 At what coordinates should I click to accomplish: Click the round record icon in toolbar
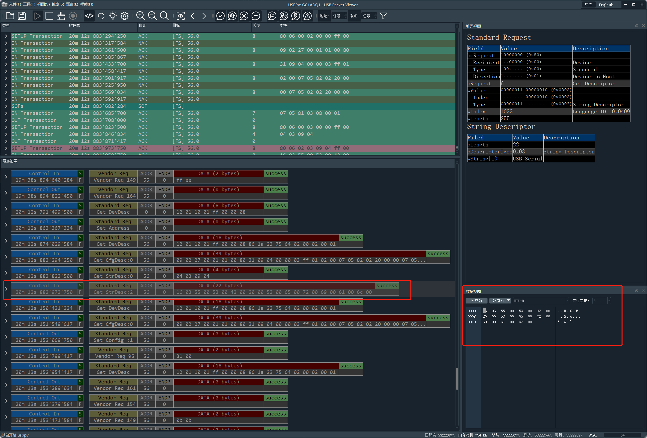pos(73,16)
